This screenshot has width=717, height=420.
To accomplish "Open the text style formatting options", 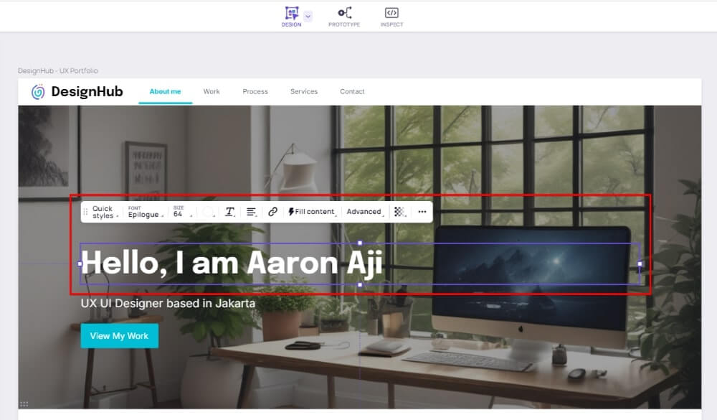I will click(229, 212).
